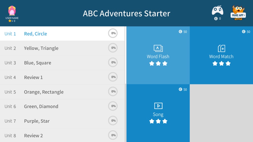253x142 pixels.
Task: Open Unit 4 Review 1
Action: click(x=62, y=77)
